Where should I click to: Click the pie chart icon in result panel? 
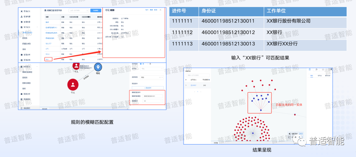tap(316, 69)
